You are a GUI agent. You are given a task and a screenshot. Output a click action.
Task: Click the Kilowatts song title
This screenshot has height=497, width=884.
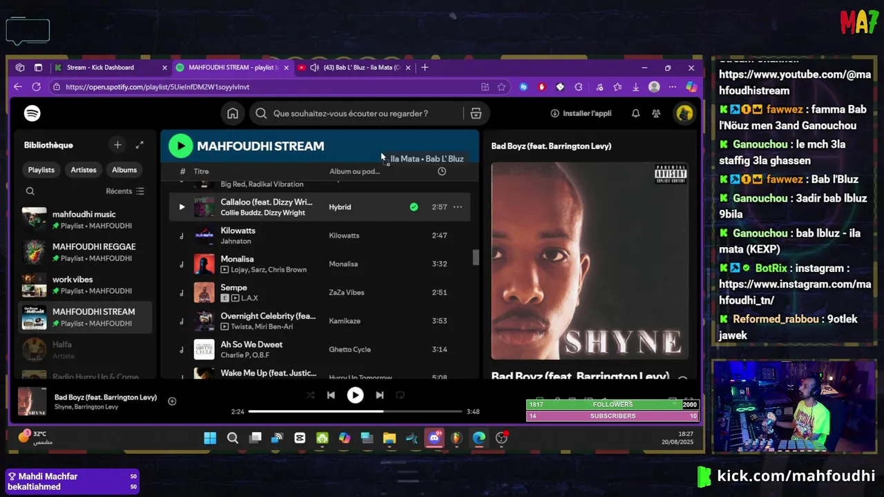238,231
